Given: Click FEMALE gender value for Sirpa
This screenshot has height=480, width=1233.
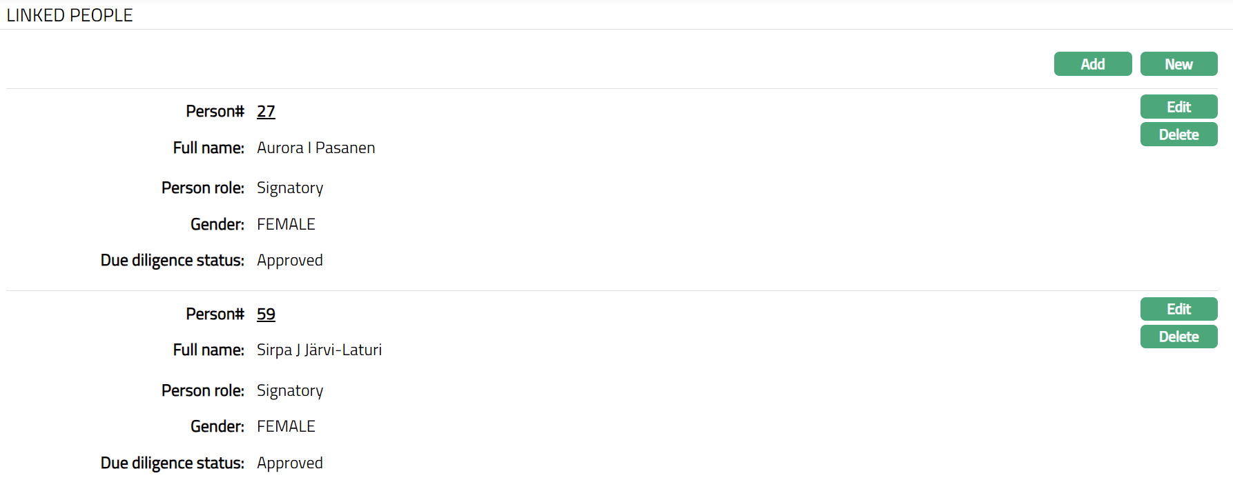Looking at the screenshot, I should click(x=286, y=427).
